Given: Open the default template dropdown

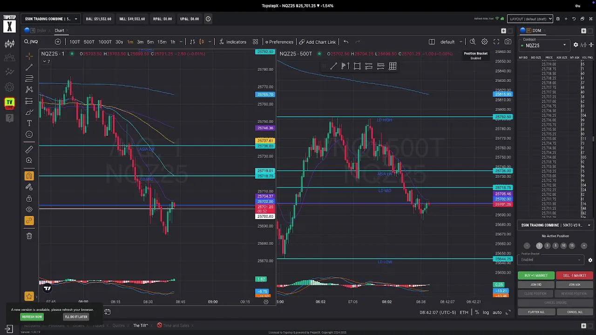Looking at the screenshot, I should tap(451, 42).
